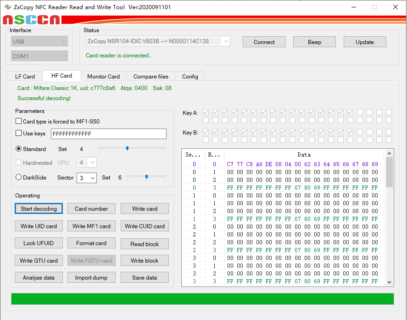Close the ZxCopy window

pyautogui.click(x=396, y=7)
